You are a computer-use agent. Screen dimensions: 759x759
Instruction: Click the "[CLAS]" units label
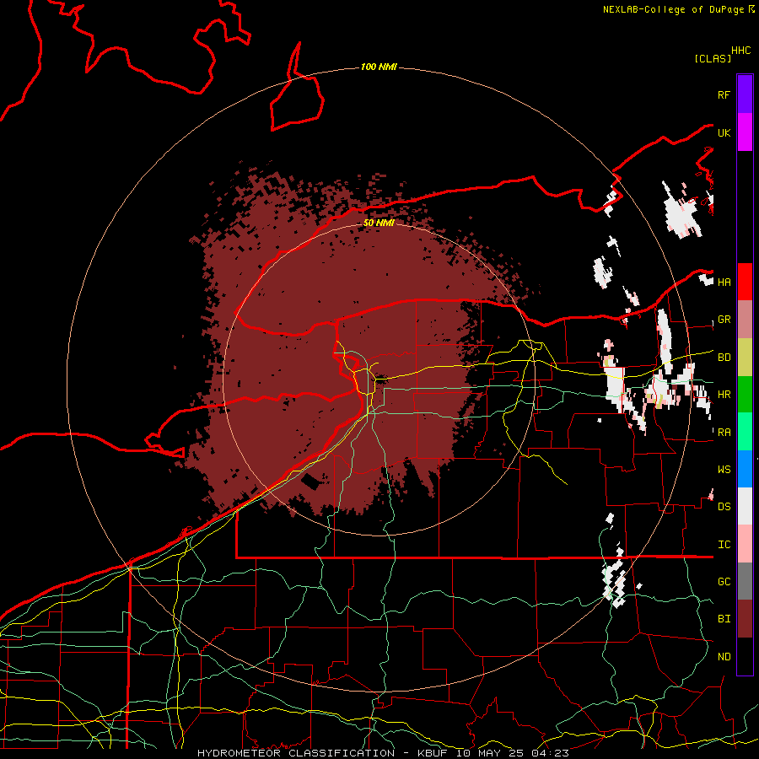coord(713,59)
